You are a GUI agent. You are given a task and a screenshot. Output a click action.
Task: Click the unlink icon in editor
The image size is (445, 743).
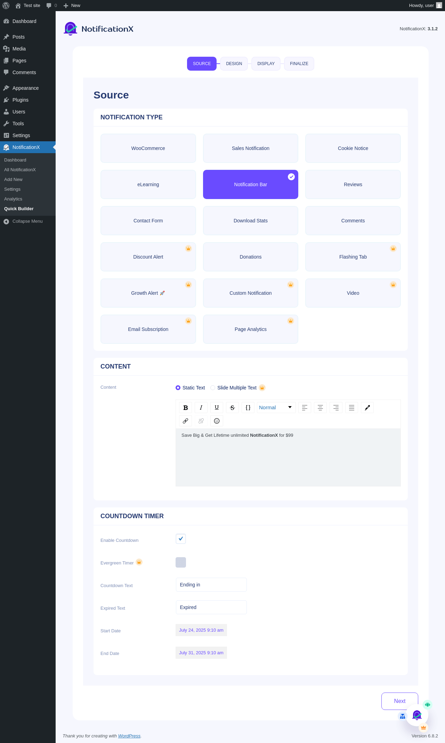click(201, 421)
